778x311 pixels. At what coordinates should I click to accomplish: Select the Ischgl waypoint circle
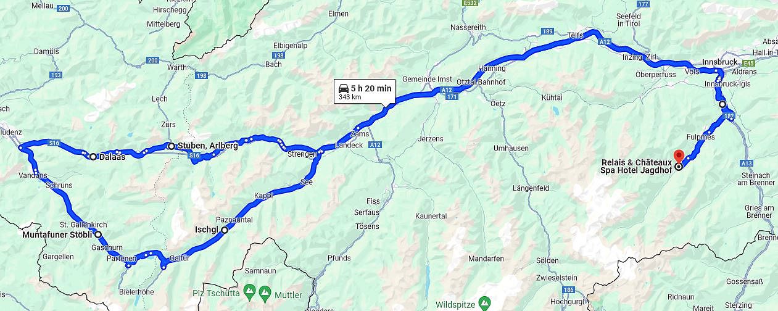click(225, 230)
